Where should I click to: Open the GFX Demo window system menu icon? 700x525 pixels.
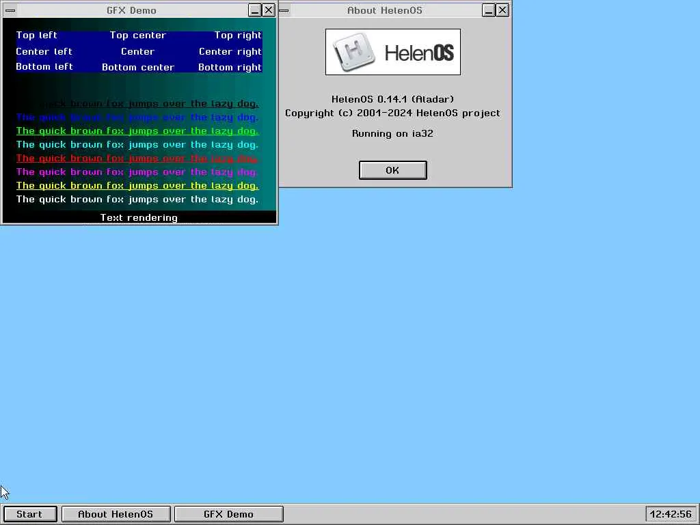10,10
